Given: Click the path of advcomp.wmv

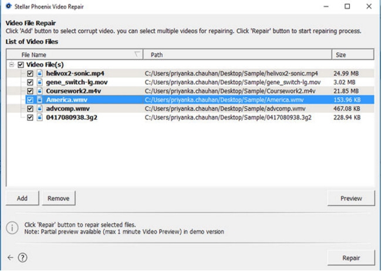Looking at the screenshot, I should click(x=225, y=108).
